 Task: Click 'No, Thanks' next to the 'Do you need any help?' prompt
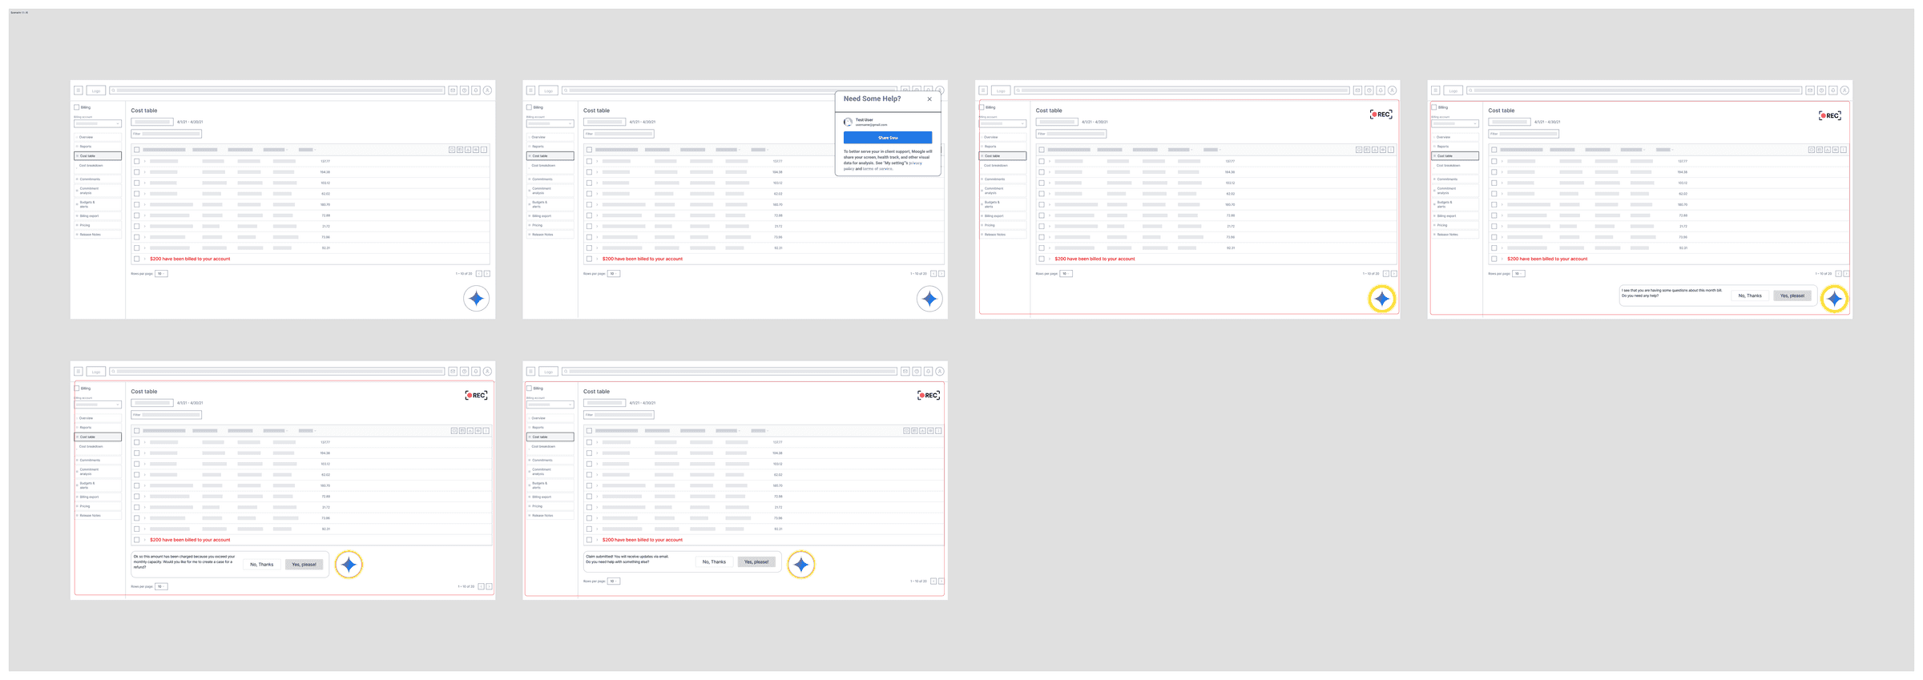tap(1750, 296)
